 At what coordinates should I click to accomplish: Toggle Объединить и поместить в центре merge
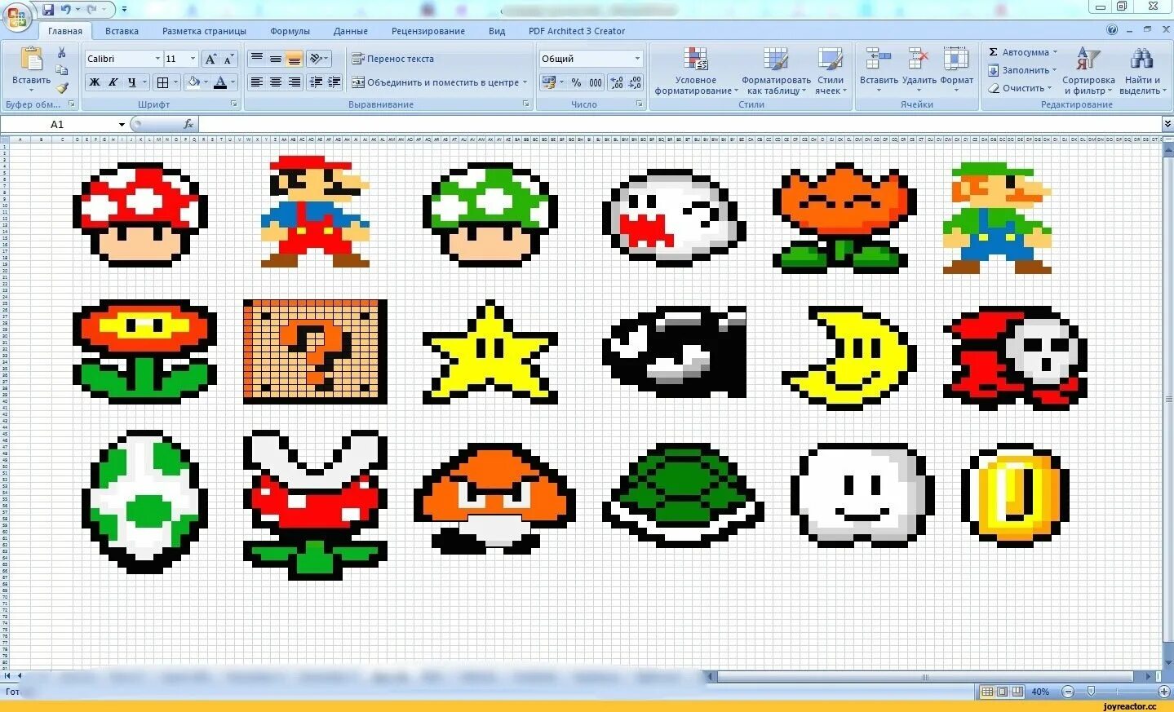click(436, 82)
